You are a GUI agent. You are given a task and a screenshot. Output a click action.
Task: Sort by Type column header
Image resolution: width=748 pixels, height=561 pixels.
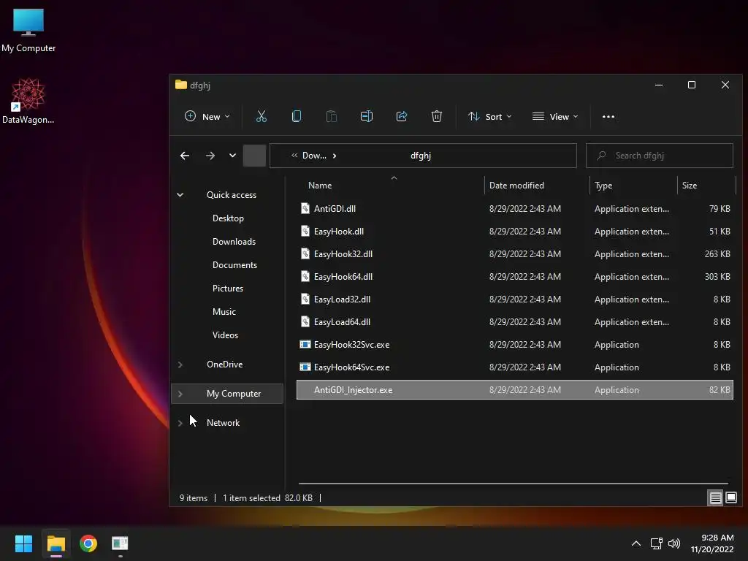pos(603,186)
